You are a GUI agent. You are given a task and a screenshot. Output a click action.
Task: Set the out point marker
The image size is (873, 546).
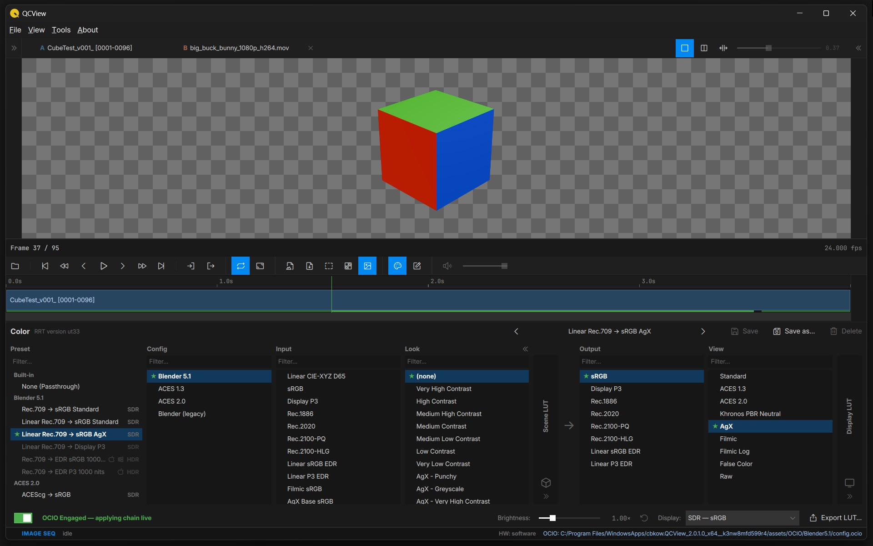[x=211, y=266]
